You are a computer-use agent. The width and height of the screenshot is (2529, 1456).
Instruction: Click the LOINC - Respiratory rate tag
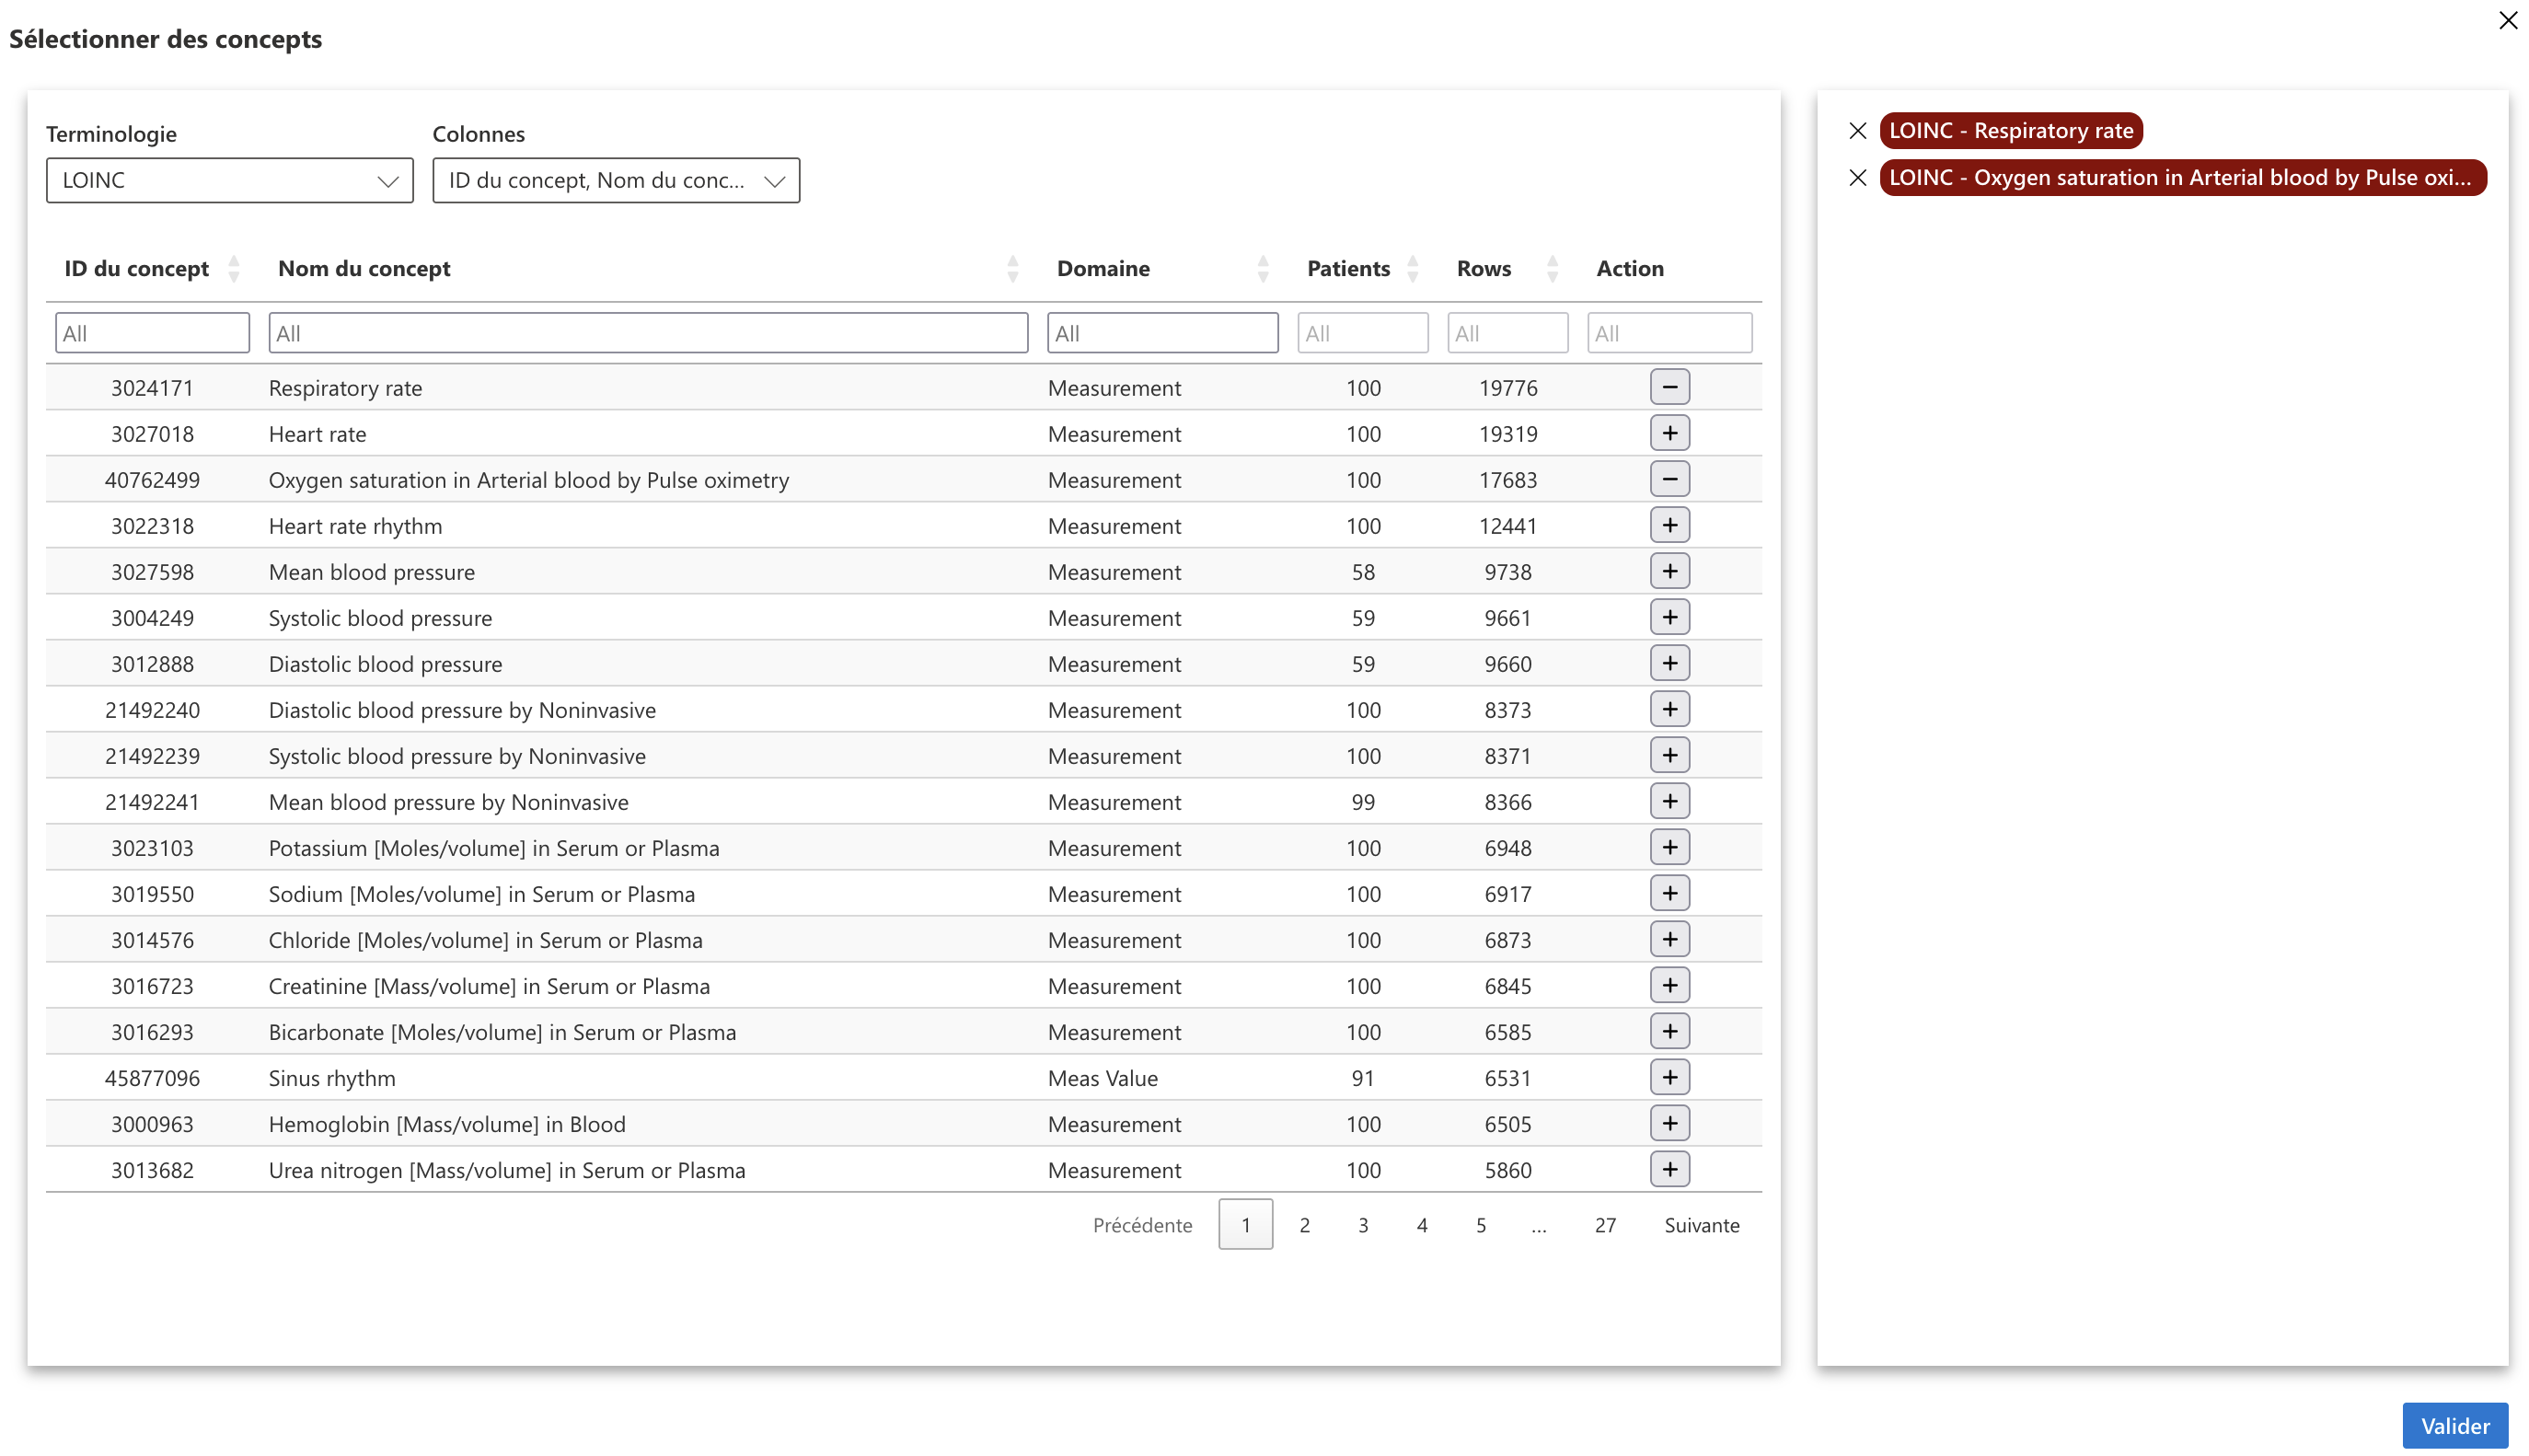pos(2010,131)
